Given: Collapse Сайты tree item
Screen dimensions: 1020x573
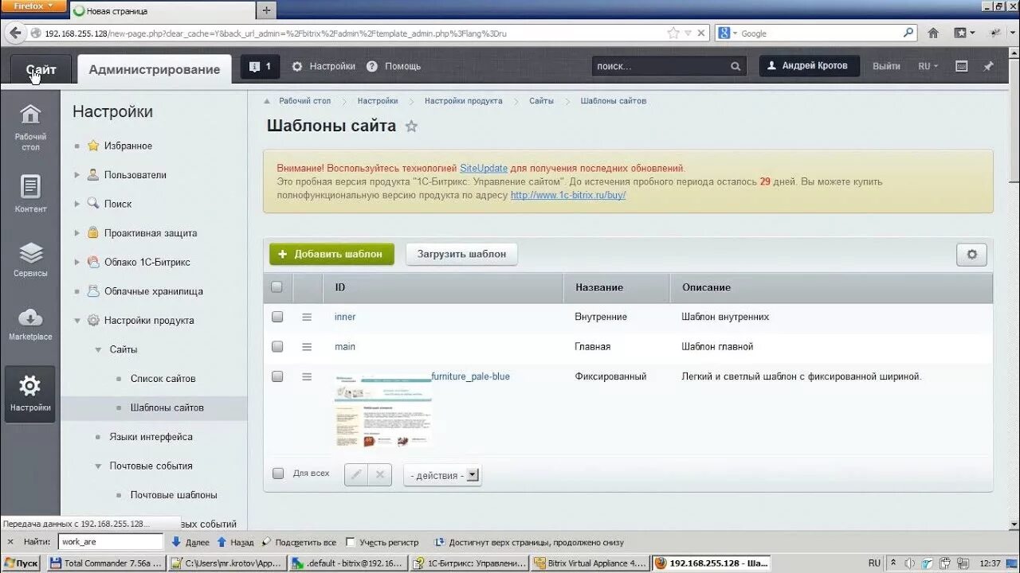Looking at the screenshot, I should point(99,349).
